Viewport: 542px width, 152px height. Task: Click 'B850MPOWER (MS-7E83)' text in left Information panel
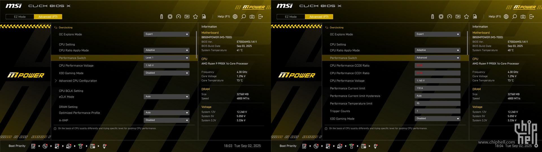(217, 37)
